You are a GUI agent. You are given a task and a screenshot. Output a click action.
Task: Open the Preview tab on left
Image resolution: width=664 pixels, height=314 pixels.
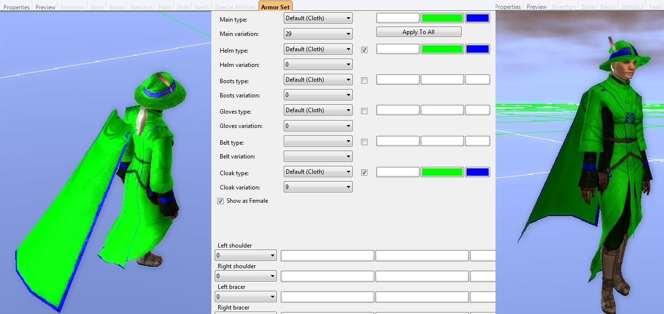click(x=45, y=7)
